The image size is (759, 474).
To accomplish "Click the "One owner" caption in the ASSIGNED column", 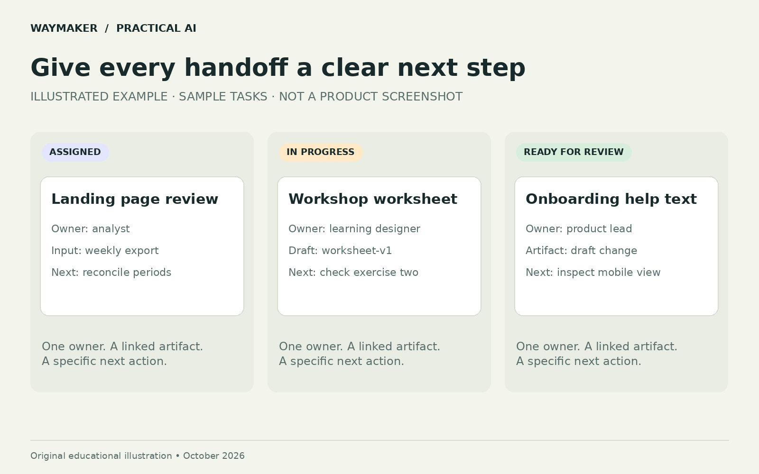I will point(122,354).
